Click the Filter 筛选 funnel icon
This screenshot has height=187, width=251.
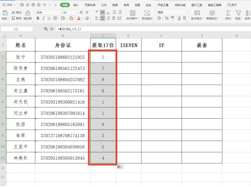[x=238, y=13]
